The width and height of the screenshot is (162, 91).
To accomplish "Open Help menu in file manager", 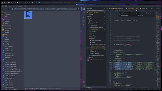I will [25, 6].
